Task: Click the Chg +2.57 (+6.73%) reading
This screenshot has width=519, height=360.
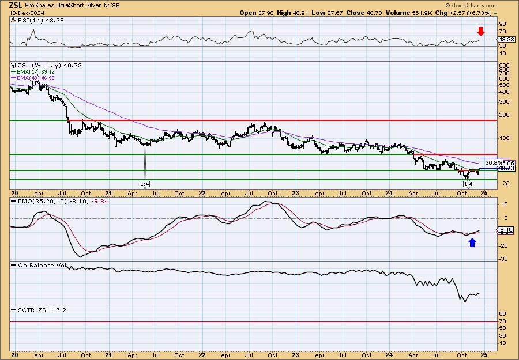Action: point(464,13)
